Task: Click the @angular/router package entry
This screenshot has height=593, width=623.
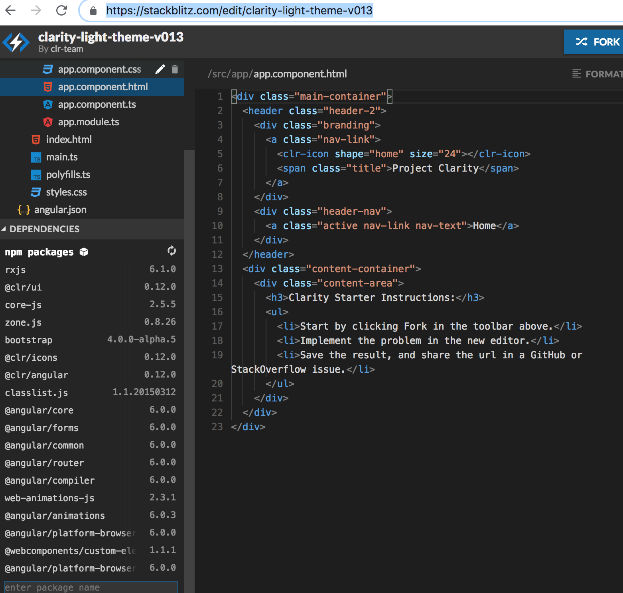Action: pyautogui.click(x=90, y=463)
